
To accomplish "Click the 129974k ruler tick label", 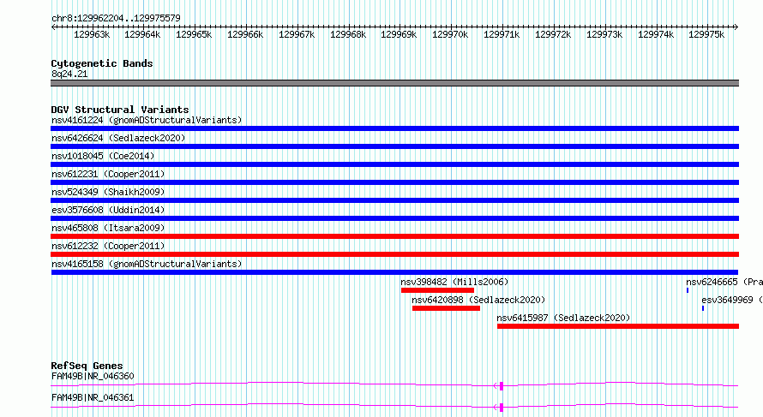I will [x=656, y=34].
